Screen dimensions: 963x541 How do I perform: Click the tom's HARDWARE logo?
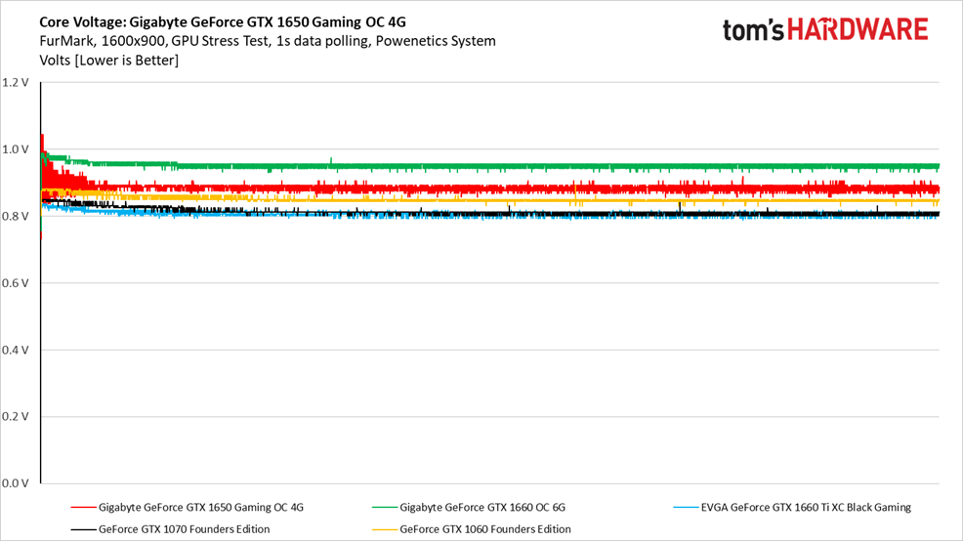click(x=825, y=29)
